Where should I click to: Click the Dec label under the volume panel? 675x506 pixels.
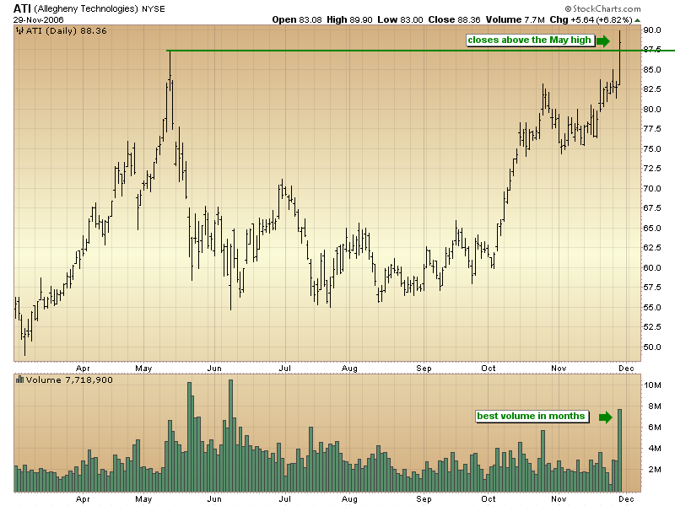pos(626,499)
